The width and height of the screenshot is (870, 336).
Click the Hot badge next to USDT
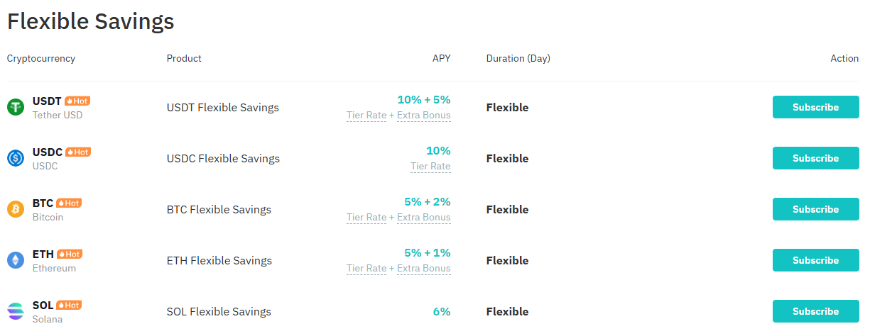pyautogui.click(x=77, y=101)
